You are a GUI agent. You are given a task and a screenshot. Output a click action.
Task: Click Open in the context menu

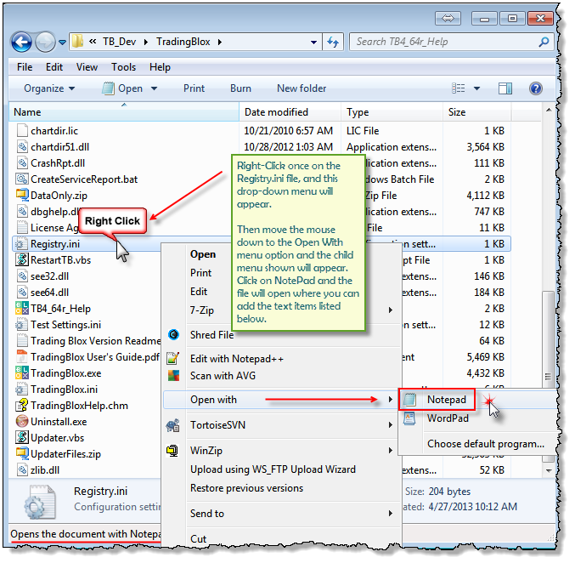203,254
